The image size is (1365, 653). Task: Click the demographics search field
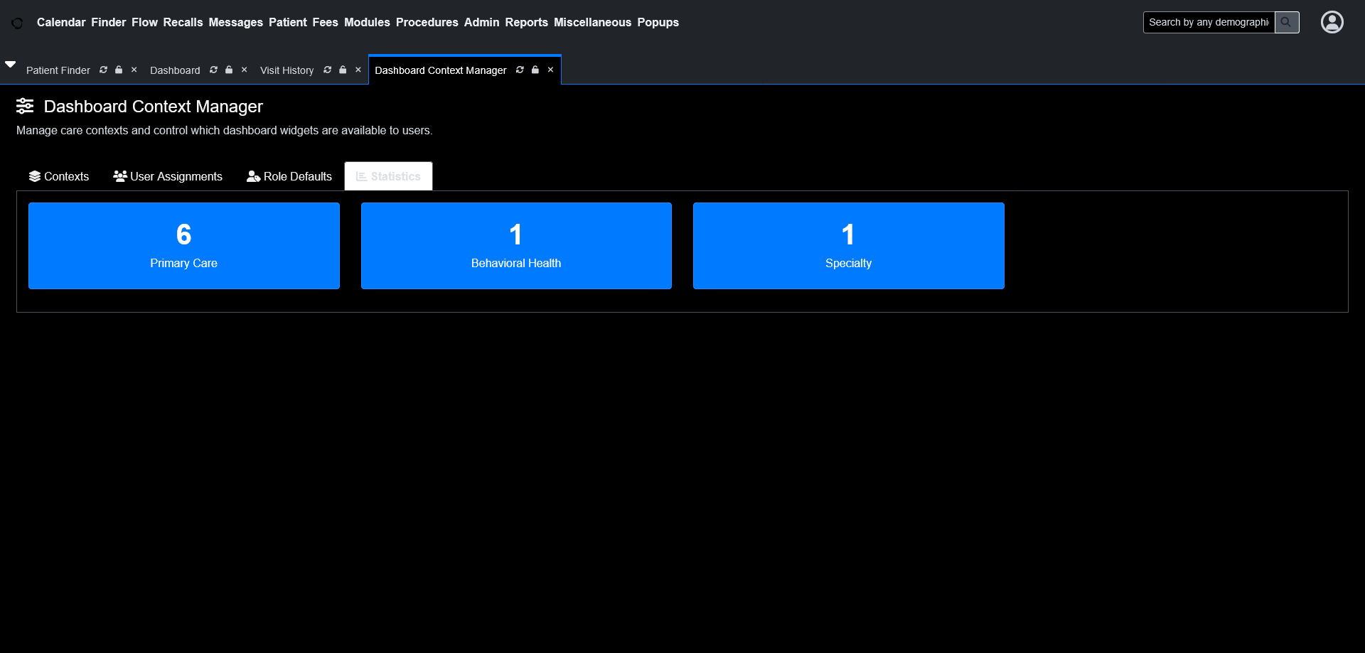(1208, 22)
